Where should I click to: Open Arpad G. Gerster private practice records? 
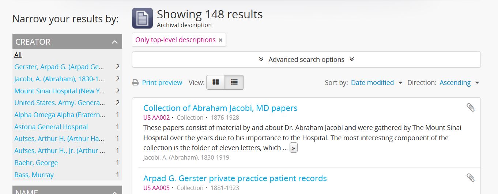point(235,178)
